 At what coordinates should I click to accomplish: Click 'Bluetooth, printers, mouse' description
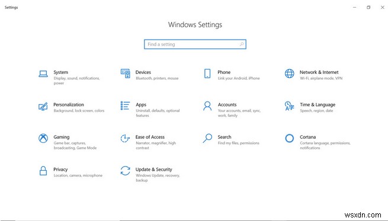pos(157,78)
